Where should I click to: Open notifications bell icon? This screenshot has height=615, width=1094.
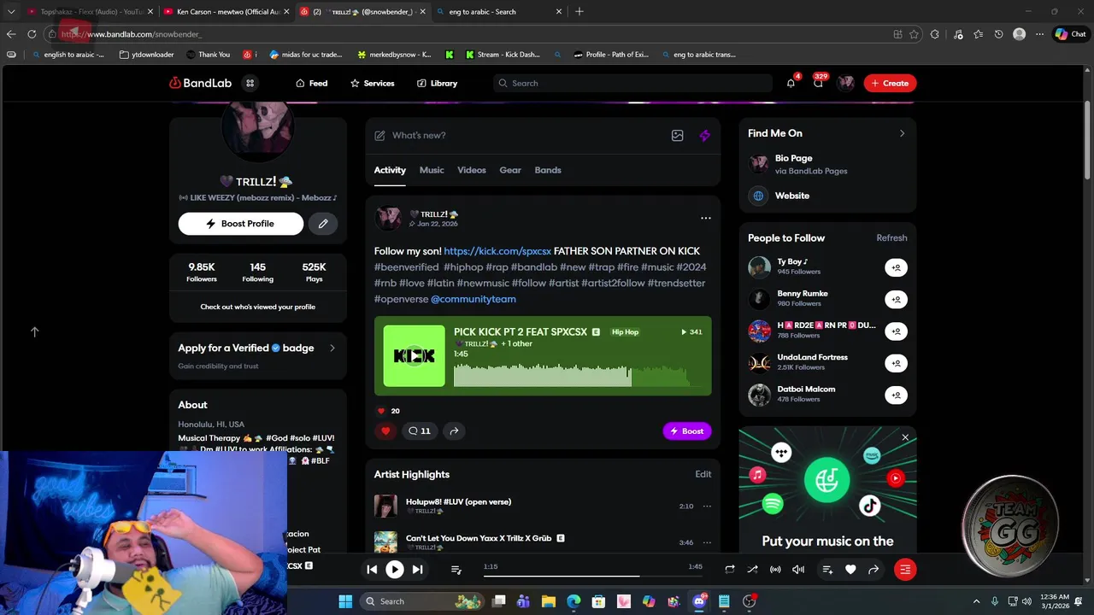point(791,83)
